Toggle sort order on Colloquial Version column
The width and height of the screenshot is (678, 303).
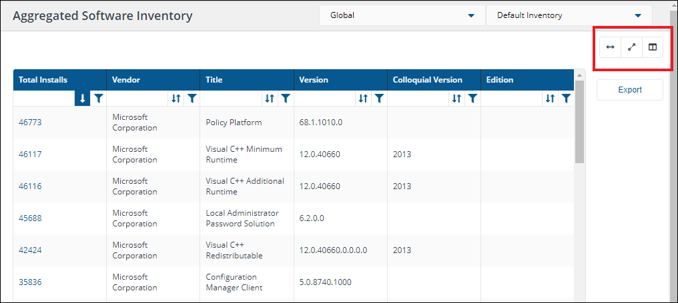(x=456, y=99)
